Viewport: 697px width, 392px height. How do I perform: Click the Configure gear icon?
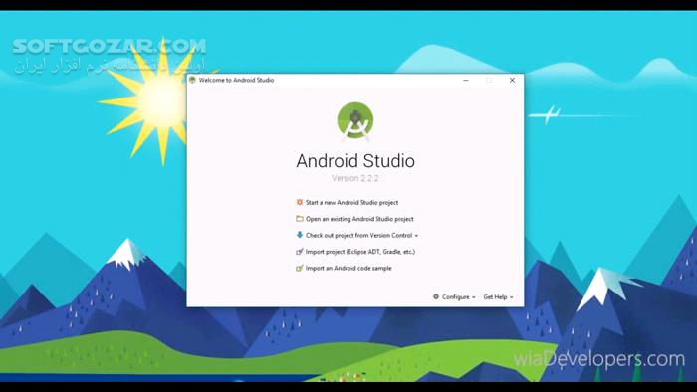coord(436,296)
